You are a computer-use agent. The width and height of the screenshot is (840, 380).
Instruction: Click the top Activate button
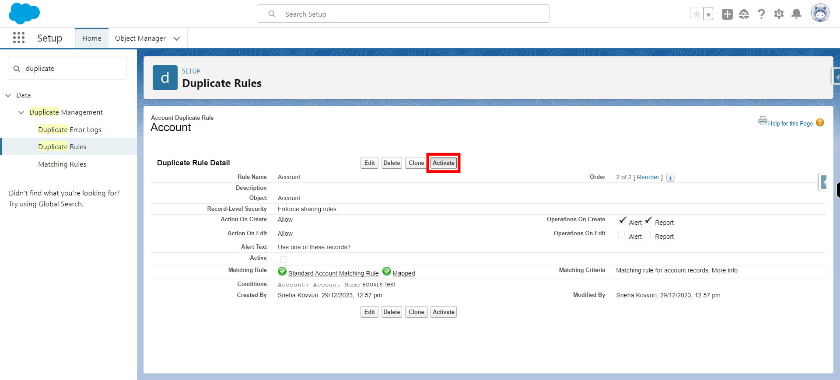coord(444,163)
